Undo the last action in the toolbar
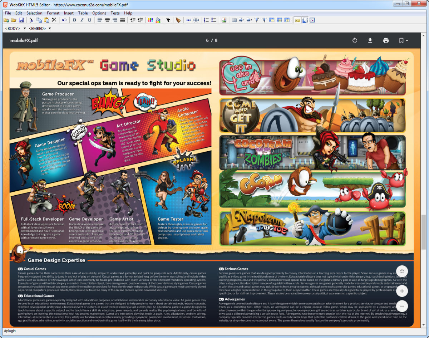 coord(64,20)
